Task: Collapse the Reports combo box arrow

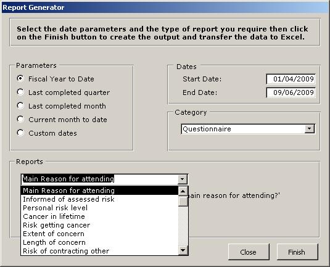Action: pos(182,179)
